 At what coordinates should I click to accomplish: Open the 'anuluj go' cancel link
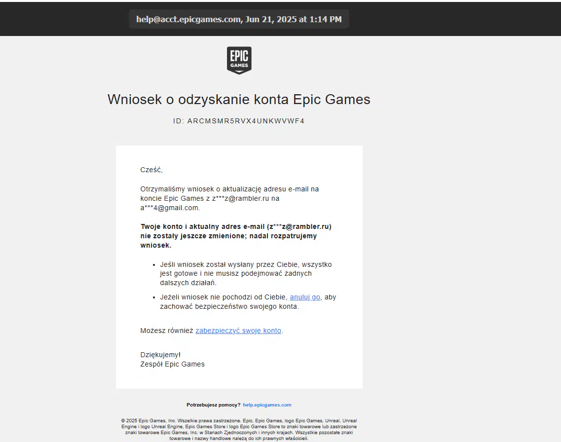click(305, 297)
